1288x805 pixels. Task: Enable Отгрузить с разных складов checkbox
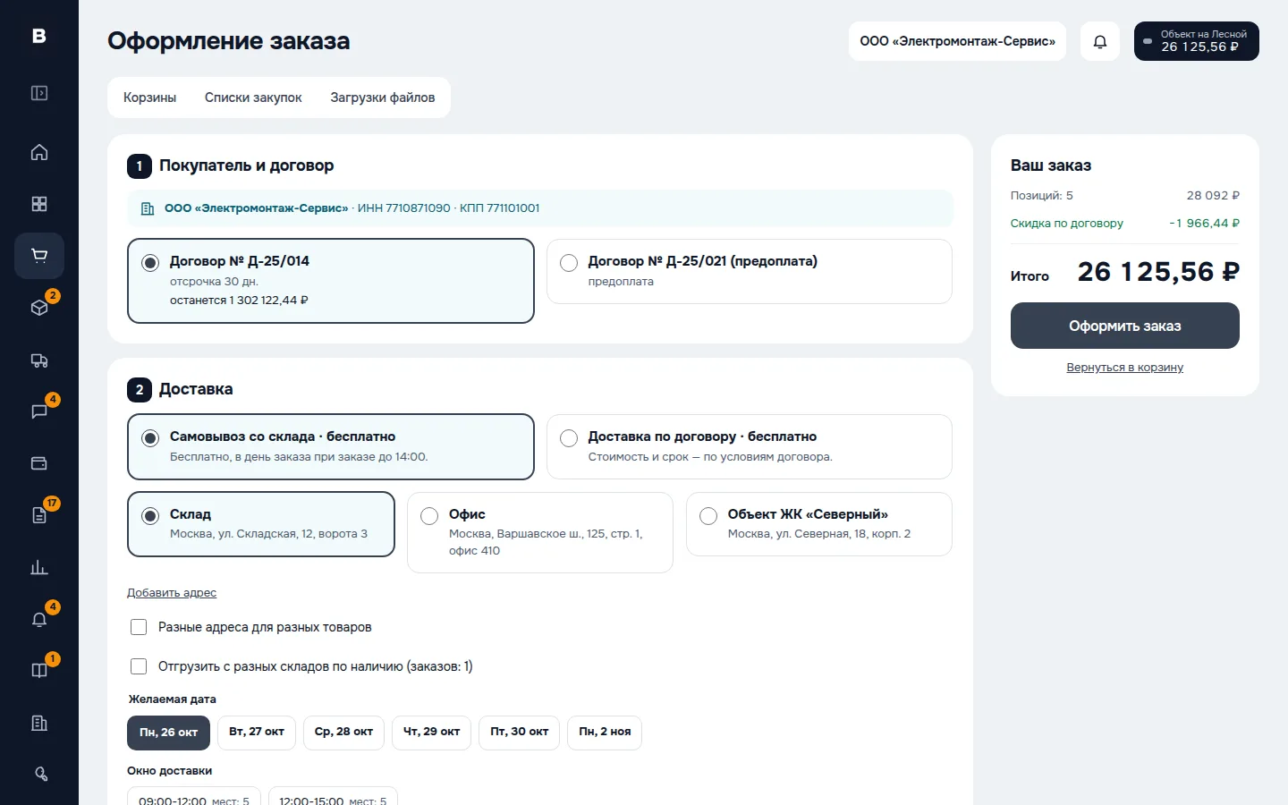pyautogui.click(x=139, y=666)
